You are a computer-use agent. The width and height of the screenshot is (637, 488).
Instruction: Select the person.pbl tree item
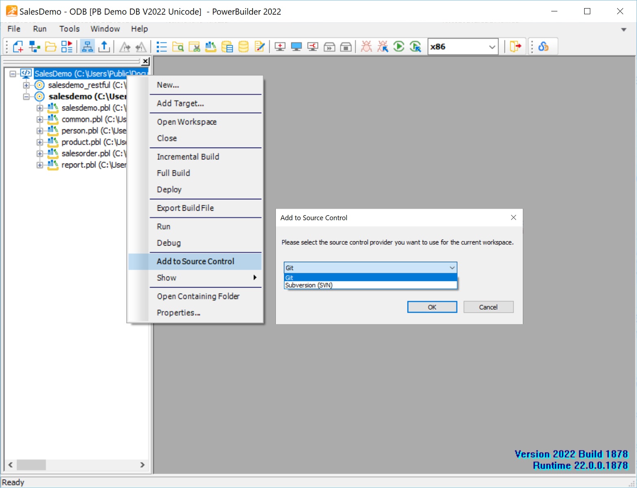[x=93, y=131]
